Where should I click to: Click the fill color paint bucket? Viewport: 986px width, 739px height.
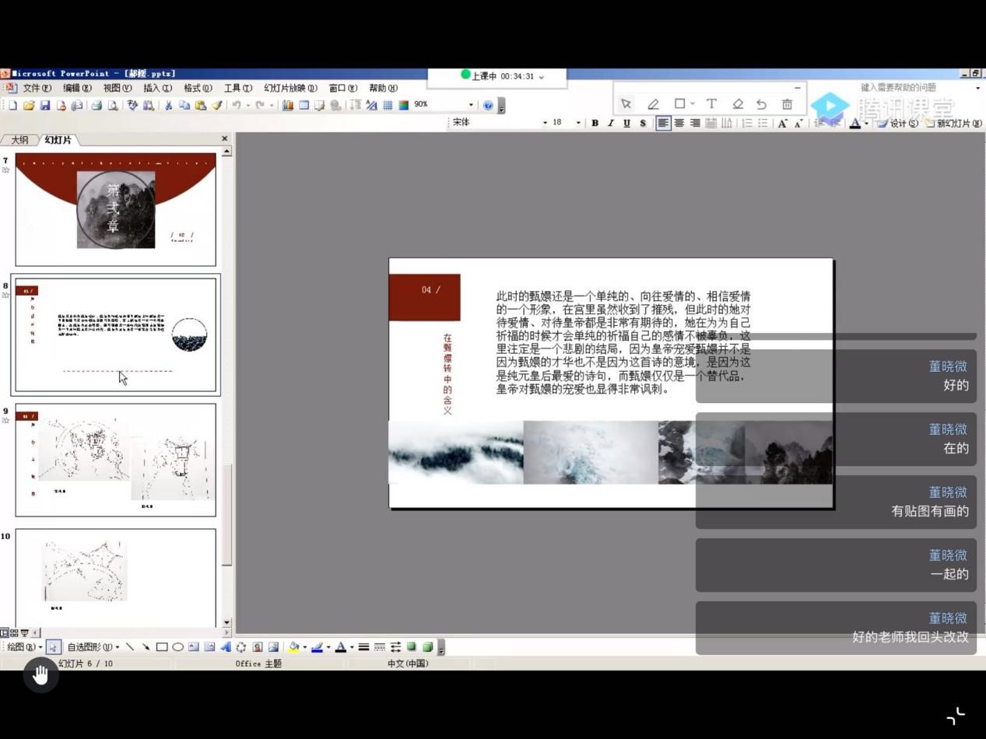pos(293,646)
